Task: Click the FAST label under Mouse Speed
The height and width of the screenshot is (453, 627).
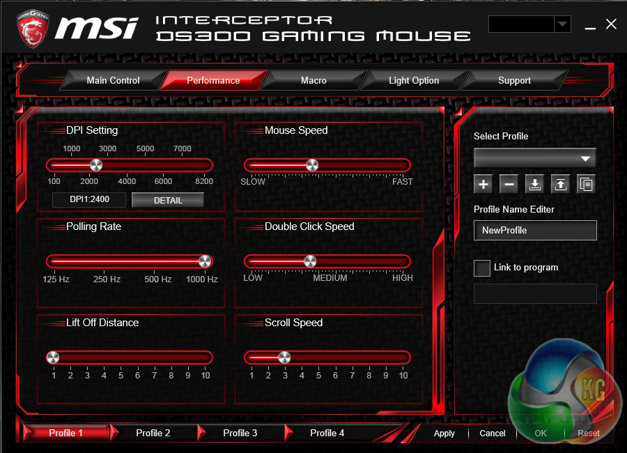Action: click(402, 182)
